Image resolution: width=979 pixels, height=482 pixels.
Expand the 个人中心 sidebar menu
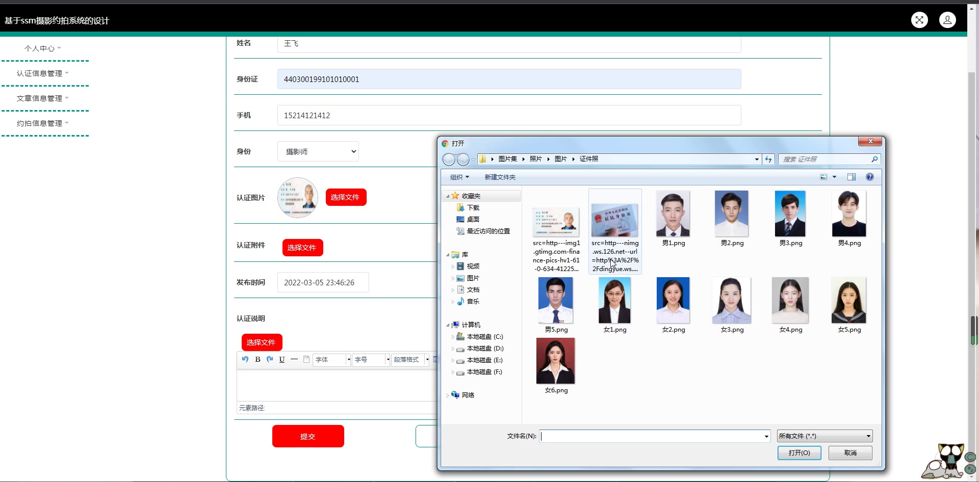point(43,48)
